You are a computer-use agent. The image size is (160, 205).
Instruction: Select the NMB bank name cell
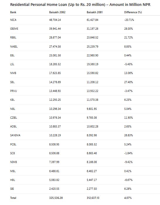pyautogui.click(x=13, y=73)
